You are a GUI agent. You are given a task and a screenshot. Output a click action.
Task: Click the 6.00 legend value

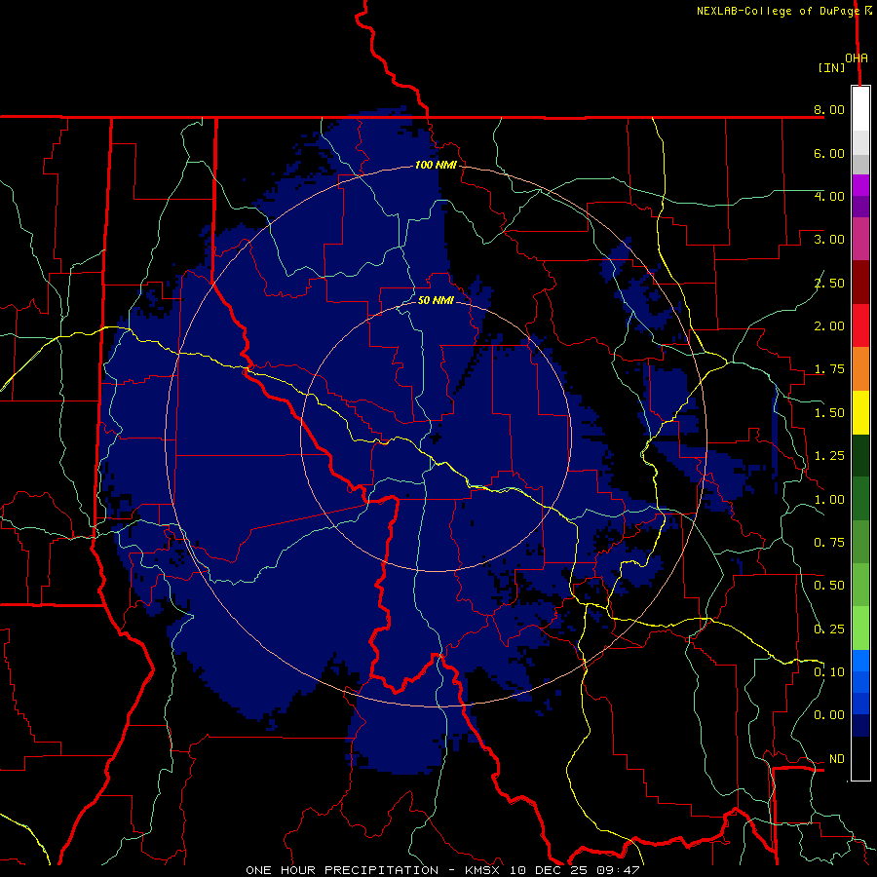829,153
